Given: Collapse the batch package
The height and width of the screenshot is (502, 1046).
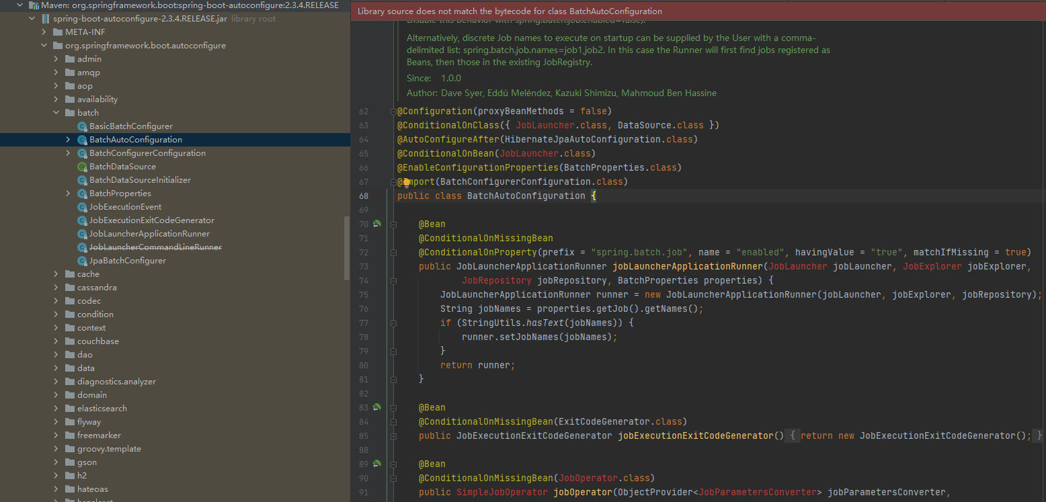Looking at the screenshot, I should 56,113.
